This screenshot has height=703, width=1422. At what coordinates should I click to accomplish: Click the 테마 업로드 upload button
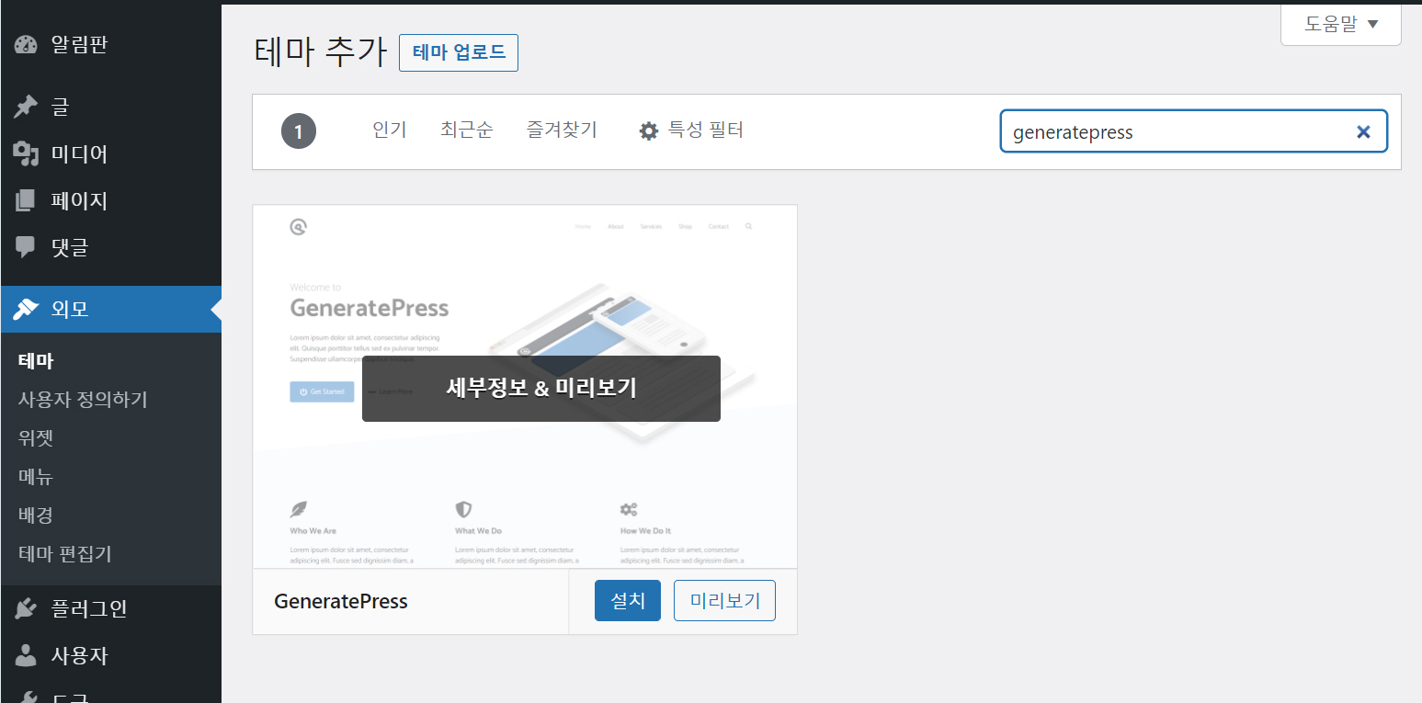[458, 52]
